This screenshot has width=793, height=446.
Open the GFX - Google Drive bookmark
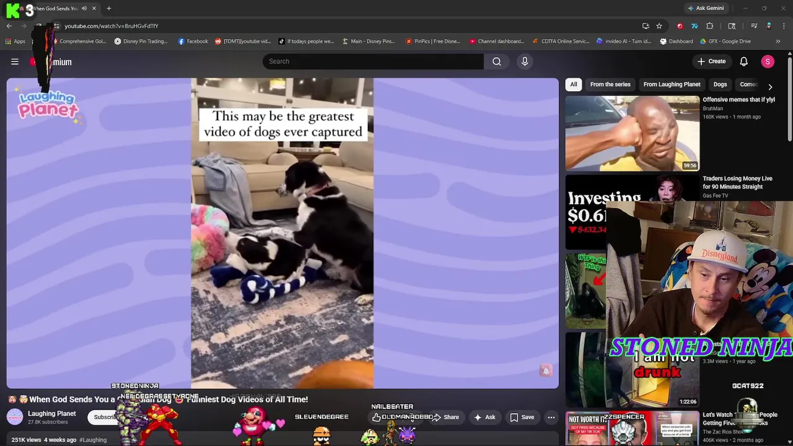click(x=725, y=42)
